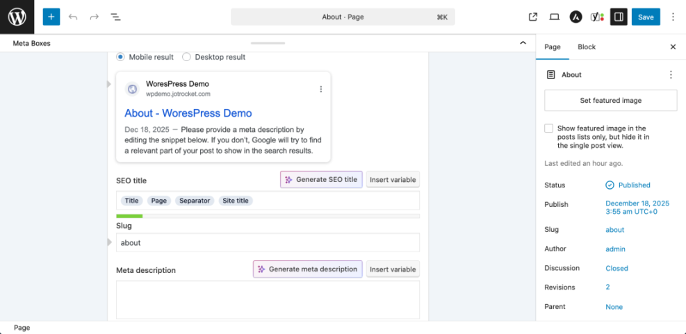Open the 2 revisions link

(x=607, y=287)
